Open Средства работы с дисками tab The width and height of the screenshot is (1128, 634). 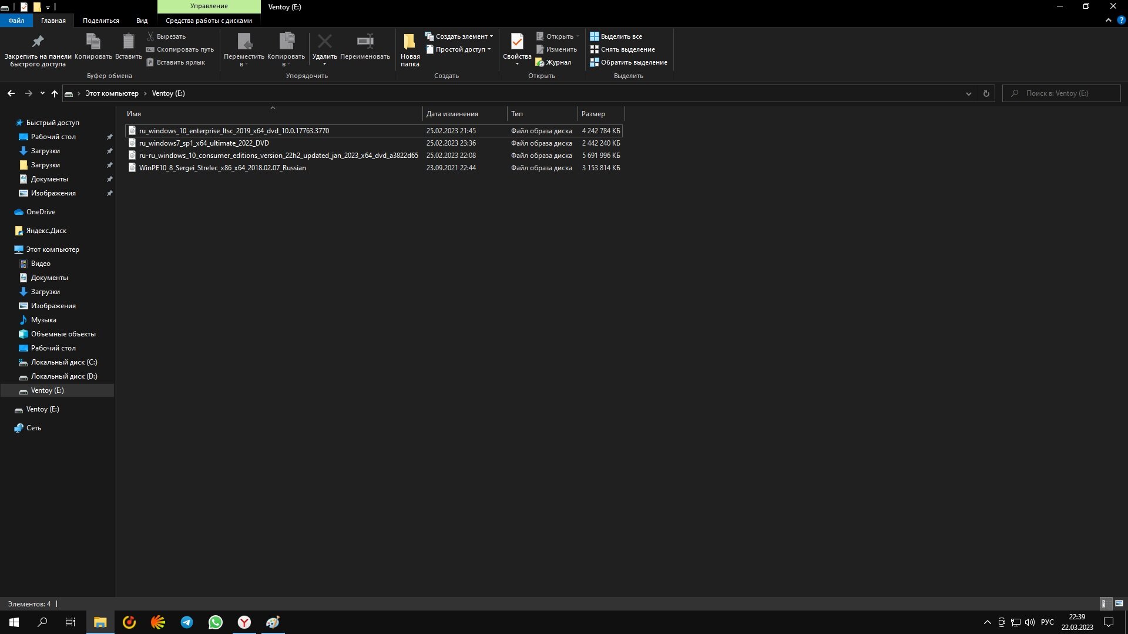coord(209,21)
